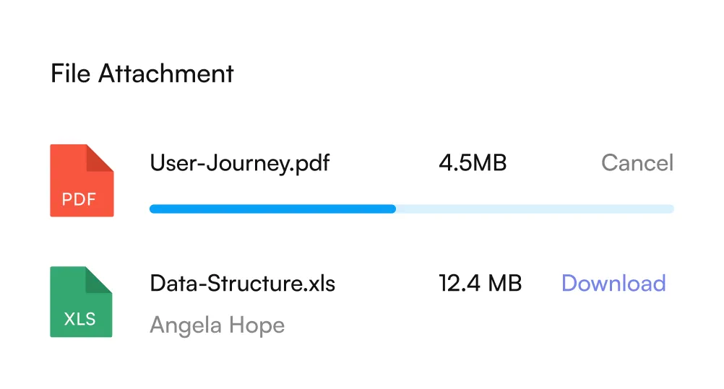Open the Data-Structure.xls file name
Viewport: 724px width, 389px height.
[x=242, y=283]
